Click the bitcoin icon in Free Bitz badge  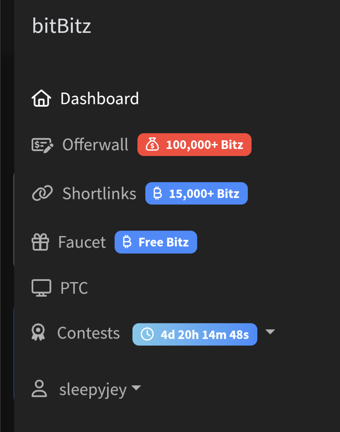tap(127, 242)
